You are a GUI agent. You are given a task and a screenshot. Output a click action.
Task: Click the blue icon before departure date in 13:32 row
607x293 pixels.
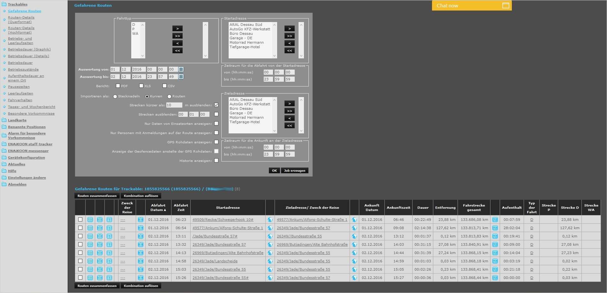pyautogui.click(x=140, y=244)
